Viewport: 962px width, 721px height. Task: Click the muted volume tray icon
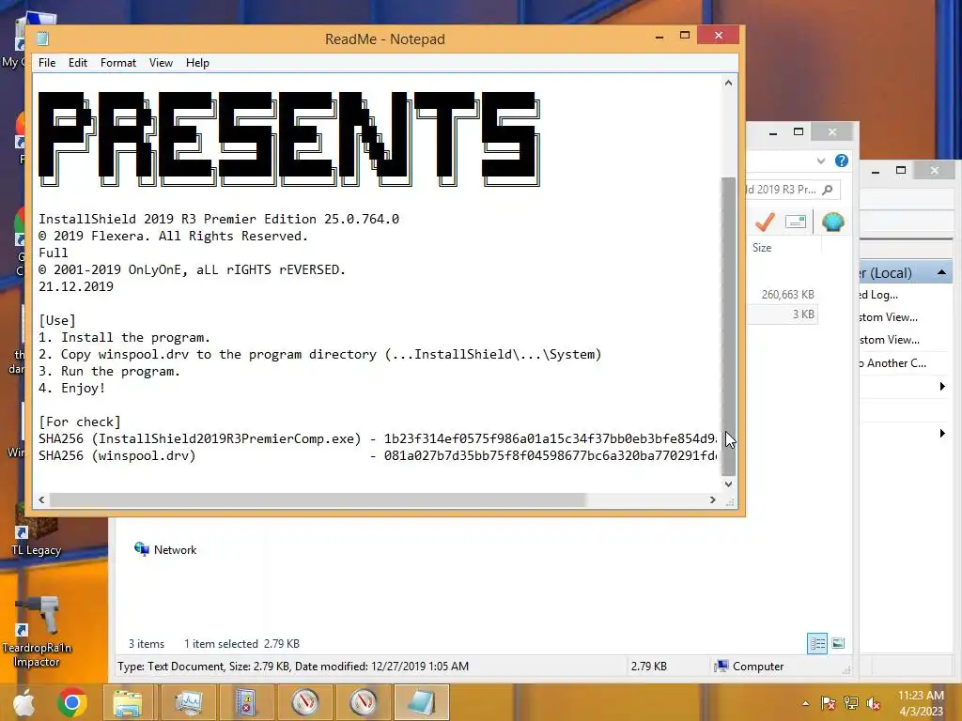coord(874,703)
